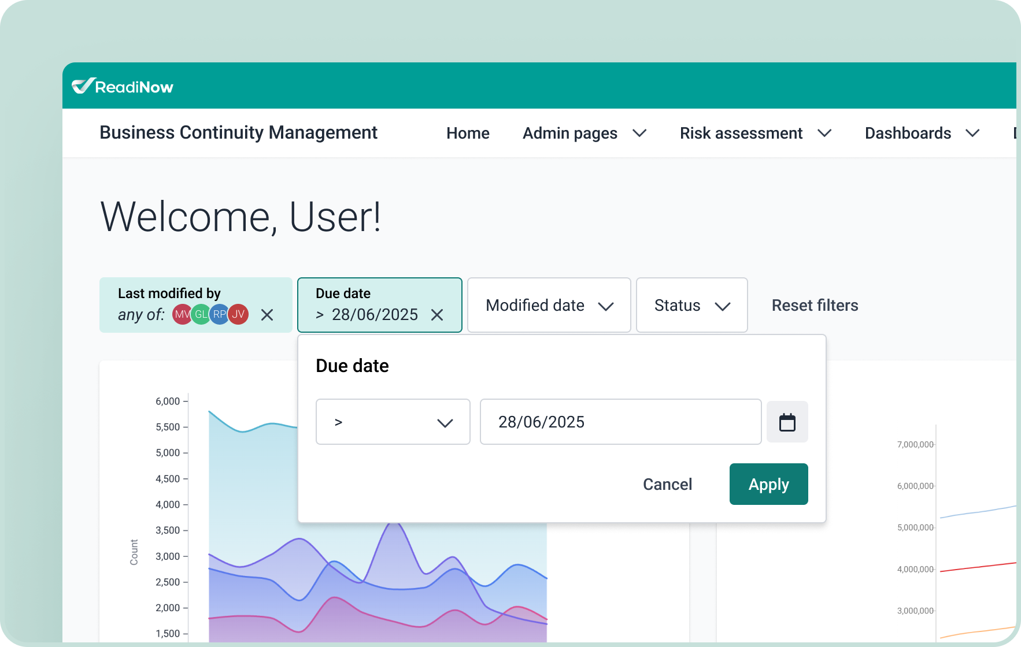Image resolution: width=1021 pixels, height=647 pixels.
Task: Click the JV user avatar
Action: [x=239, y=314]
